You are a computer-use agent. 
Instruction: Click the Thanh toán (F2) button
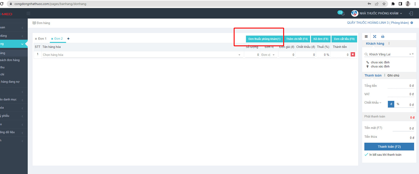389,147
